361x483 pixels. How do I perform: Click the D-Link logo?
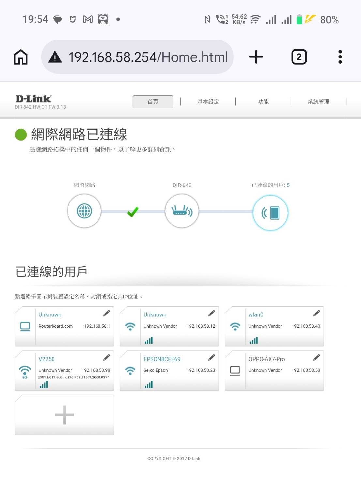(x=33, y=99)
